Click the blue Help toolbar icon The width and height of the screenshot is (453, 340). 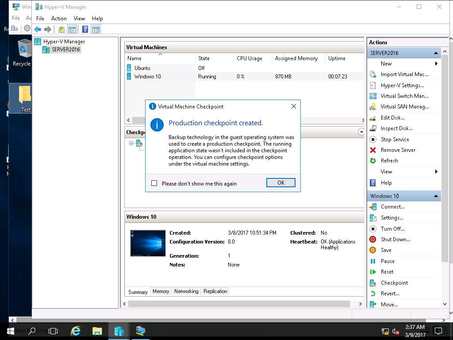click(x=85, y=29)
